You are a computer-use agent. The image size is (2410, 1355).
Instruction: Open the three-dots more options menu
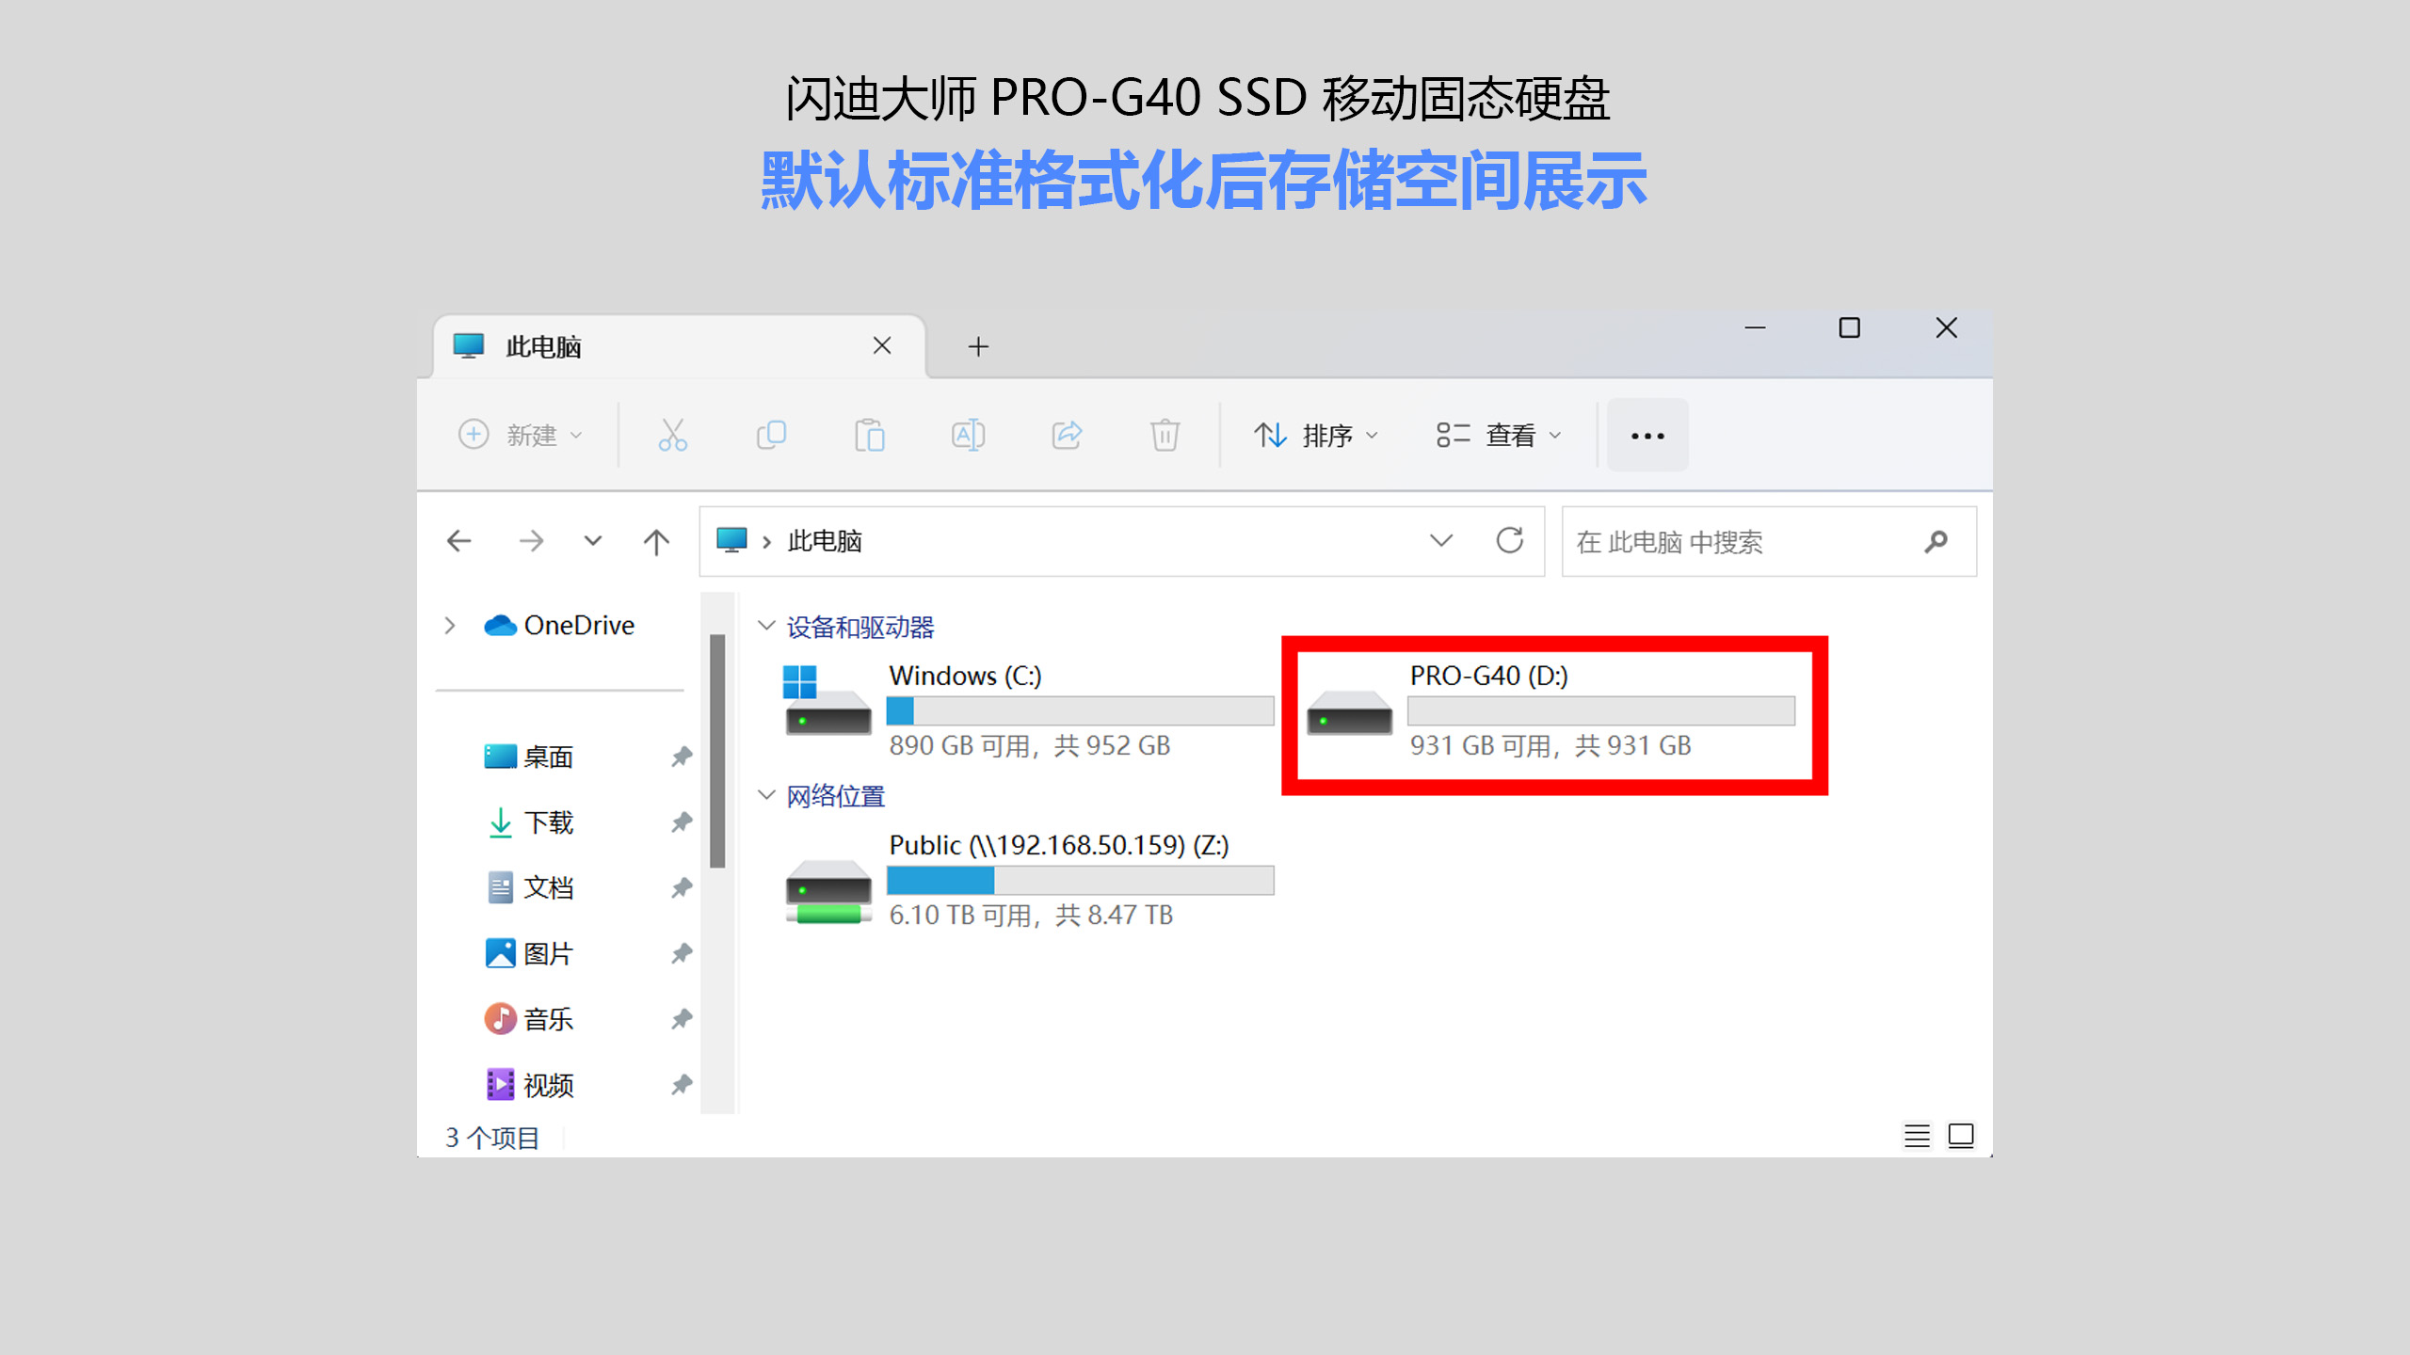click(x=1647, y=435)
